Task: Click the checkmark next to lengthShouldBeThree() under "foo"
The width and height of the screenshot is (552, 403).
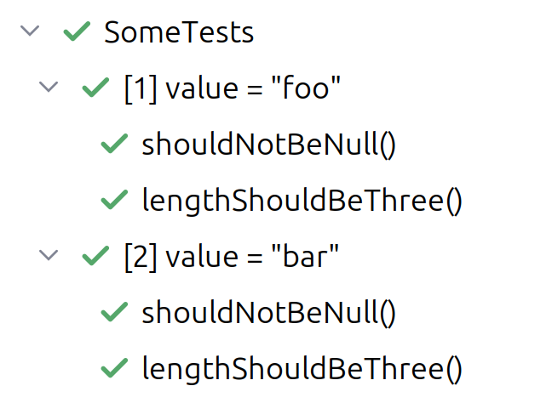Action: (114, 201)
